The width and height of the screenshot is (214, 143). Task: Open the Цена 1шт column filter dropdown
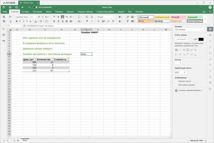click(35, 60)
